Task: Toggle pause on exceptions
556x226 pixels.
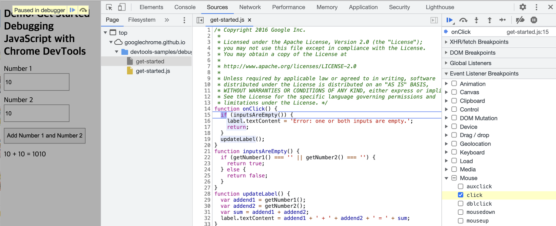Action: click(x=534, y=20)
